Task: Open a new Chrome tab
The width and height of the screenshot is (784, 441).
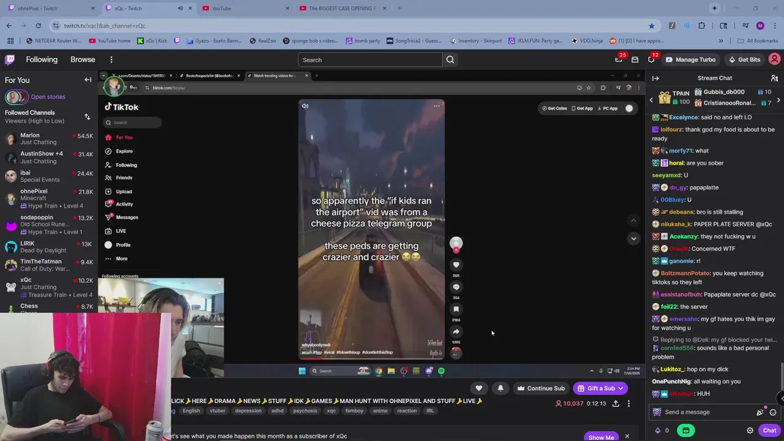Action: pos(399,9)
